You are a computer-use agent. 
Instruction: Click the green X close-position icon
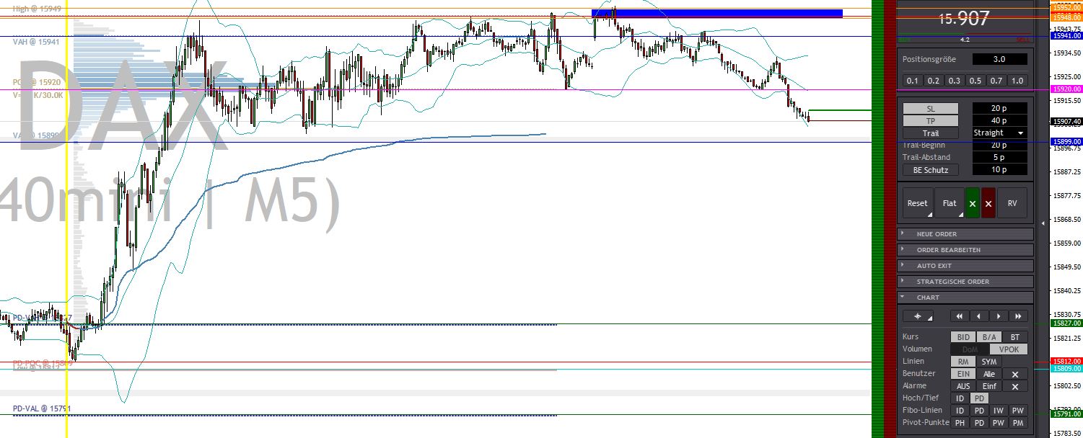972,203
